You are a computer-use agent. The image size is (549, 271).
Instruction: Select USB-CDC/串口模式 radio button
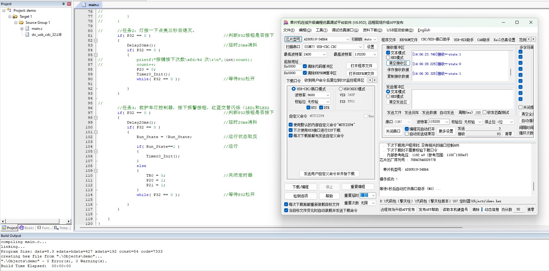pyautogui.click(x=294, y=89)
